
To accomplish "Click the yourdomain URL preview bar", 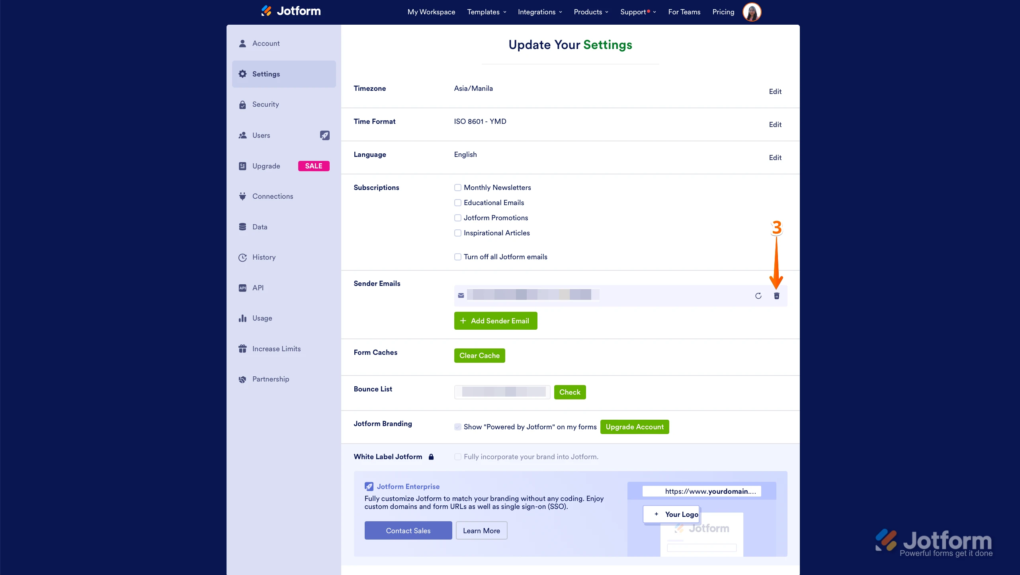I will coord(701,491).
